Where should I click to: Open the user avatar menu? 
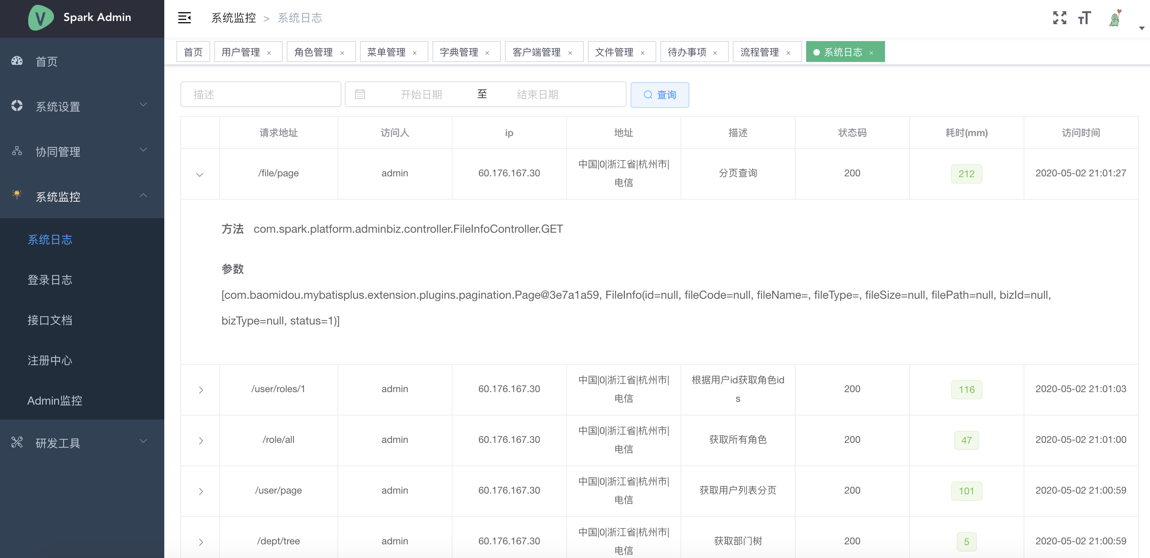pos(1115,18)
